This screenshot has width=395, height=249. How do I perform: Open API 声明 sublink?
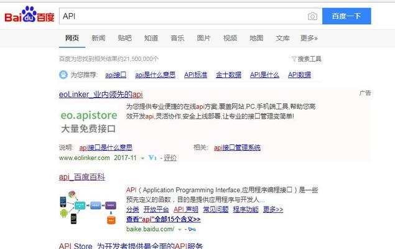click(x=186, y=209)
